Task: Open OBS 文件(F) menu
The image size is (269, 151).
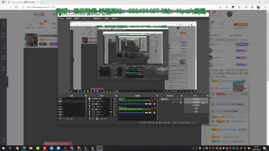Action: tap(62, 18)
